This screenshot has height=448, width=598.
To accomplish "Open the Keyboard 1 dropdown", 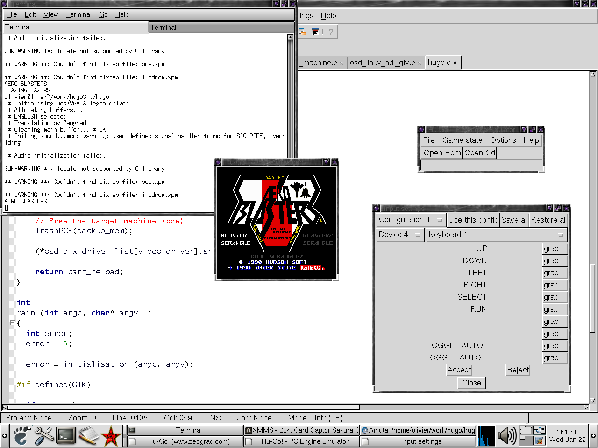I will click(496, 235).
